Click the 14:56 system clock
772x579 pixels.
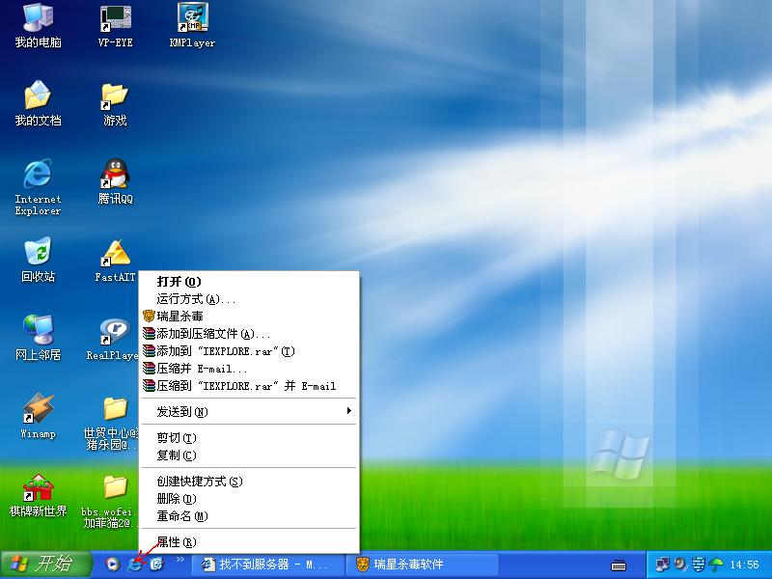744,565
